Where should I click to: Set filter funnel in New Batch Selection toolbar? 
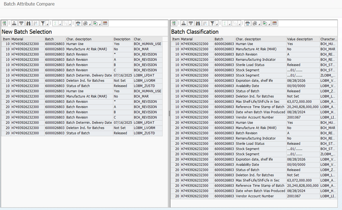tap(43, 23)
